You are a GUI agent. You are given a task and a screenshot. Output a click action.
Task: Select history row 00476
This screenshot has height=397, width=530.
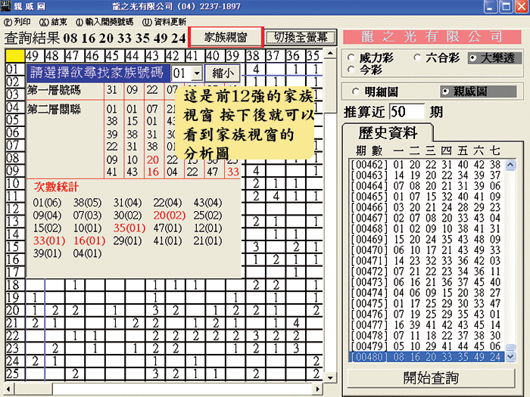tap(426, 315)
